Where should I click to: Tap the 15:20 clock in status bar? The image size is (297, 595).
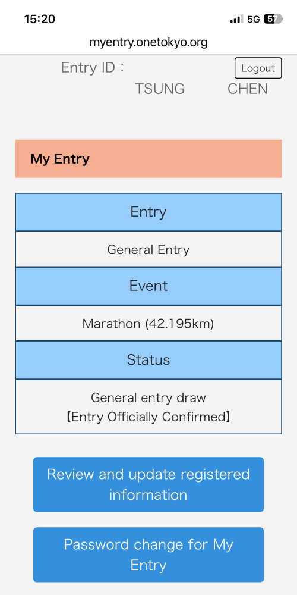39,19
